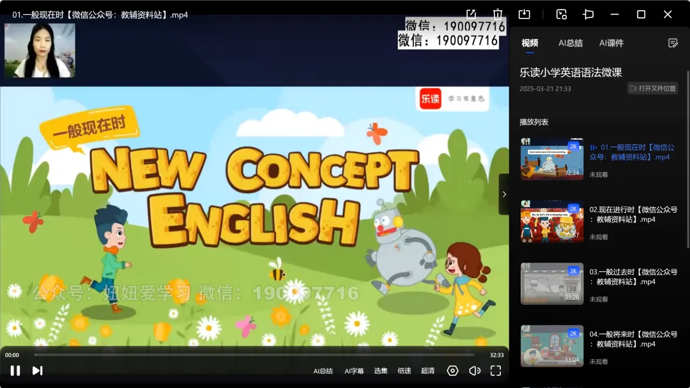Turn on AI字幕 subtitles
The height and width of the screenshot is (388, 690).
point(354,371)
